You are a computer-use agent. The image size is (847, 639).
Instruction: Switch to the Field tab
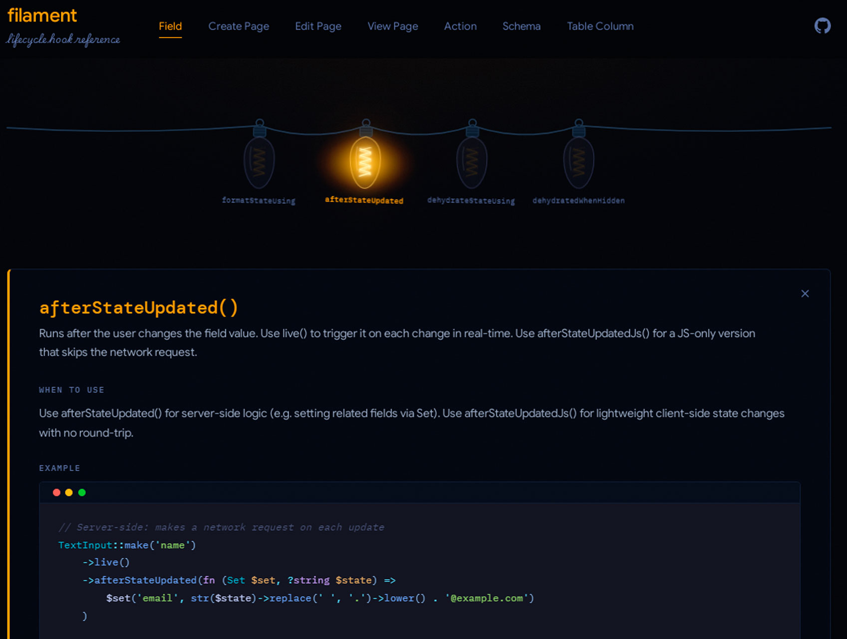pyautogui.click(x=170, y=26)
